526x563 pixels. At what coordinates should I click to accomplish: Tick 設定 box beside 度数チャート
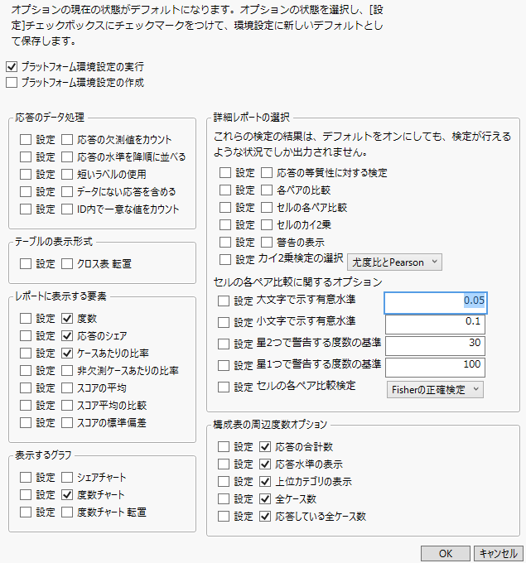26,495
